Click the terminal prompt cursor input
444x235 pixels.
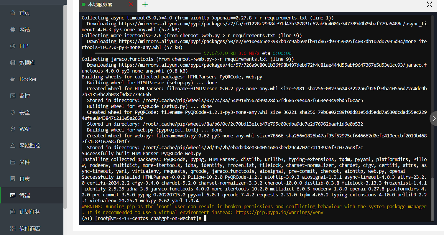[205, 218]
